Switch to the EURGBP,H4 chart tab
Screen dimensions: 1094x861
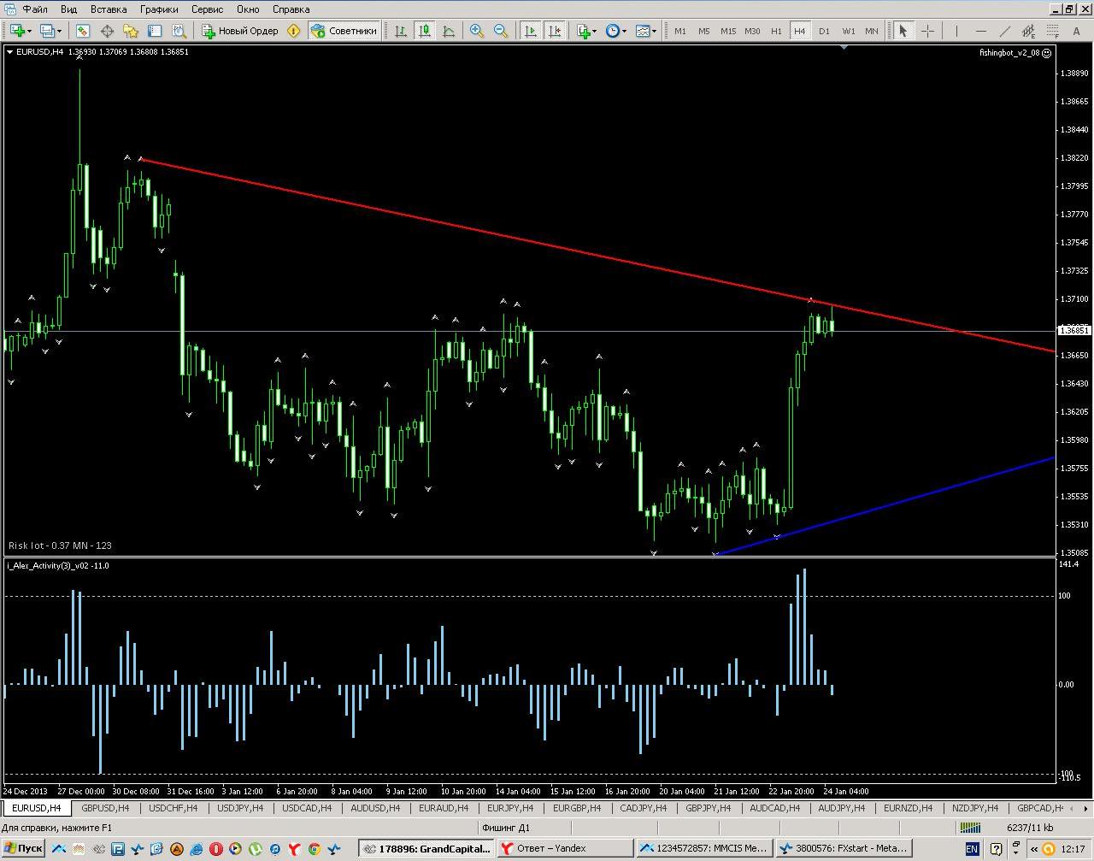(x=577, y=808)
